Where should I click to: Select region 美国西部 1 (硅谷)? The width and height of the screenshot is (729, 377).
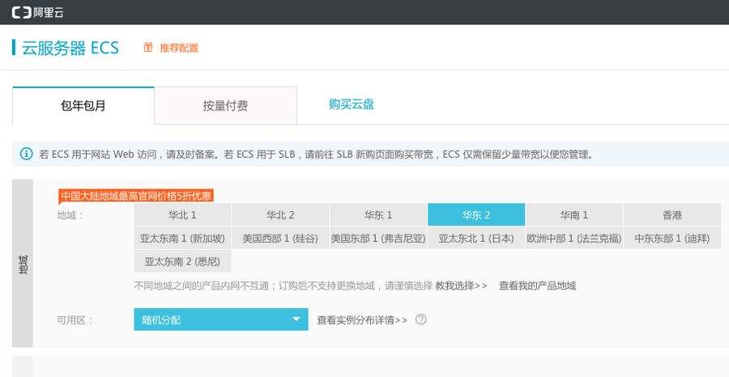tap(280, 238)
